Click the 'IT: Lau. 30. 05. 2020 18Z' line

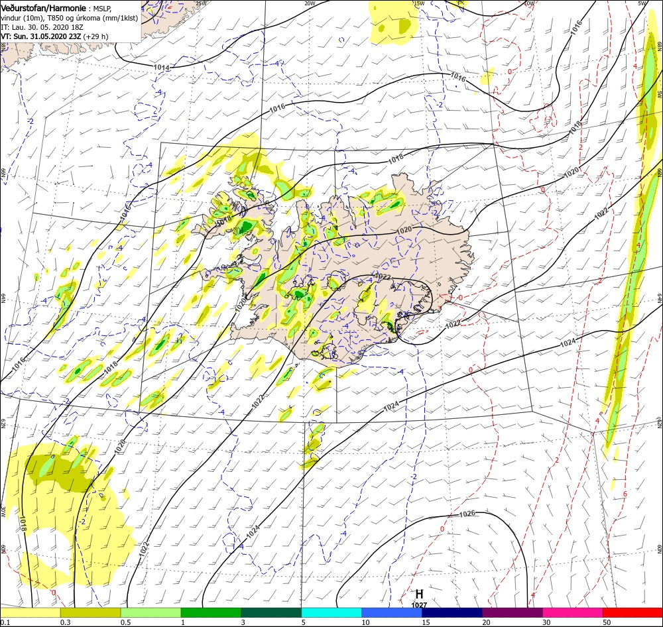tap(42, 27)
